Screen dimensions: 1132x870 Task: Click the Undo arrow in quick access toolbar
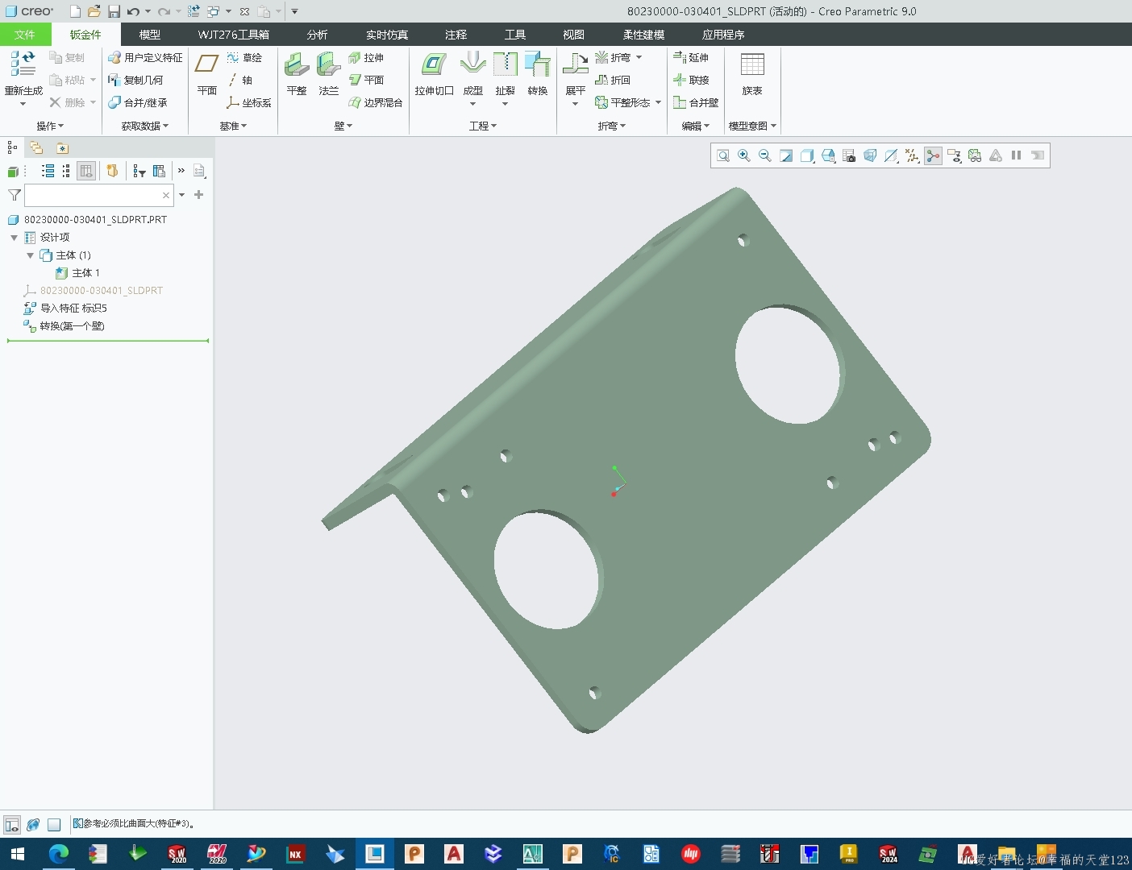133,11
